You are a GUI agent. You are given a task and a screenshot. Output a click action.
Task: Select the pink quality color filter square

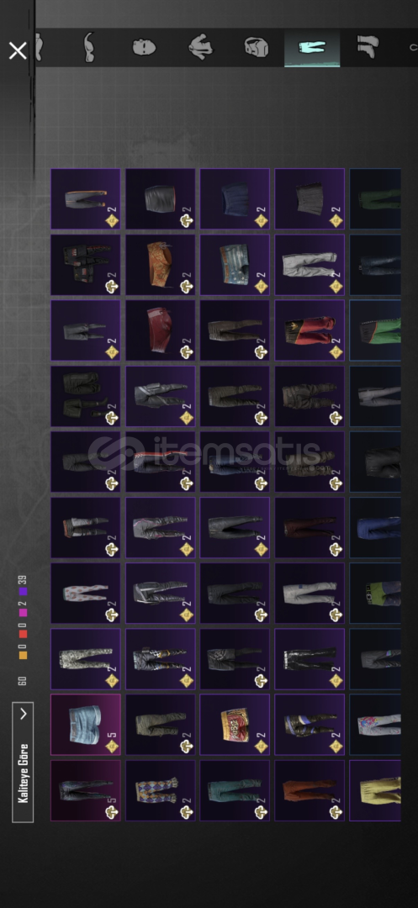point(23,613)
